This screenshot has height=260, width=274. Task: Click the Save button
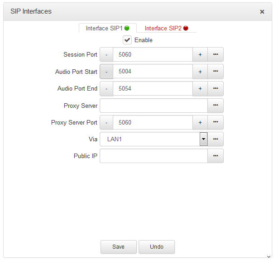click(x=119, y=246)
